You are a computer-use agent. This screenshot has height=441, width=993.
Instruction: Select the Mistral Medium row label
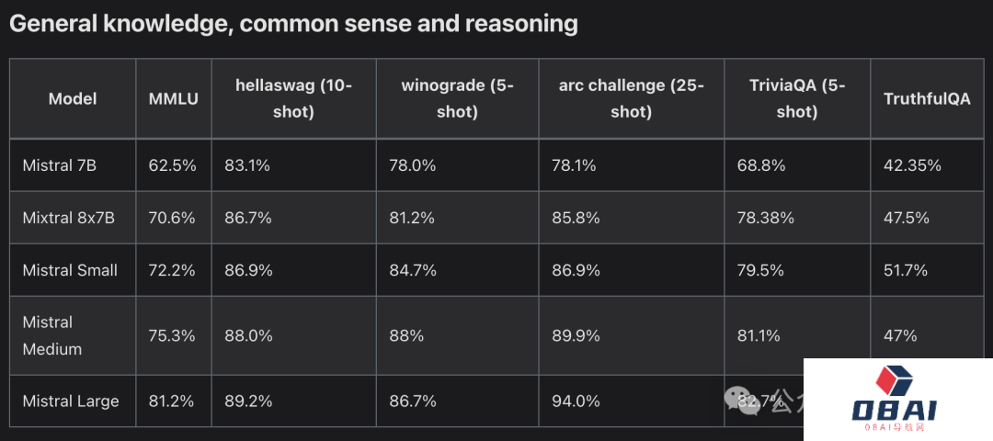pyautogui.click(x=52, y=335)
